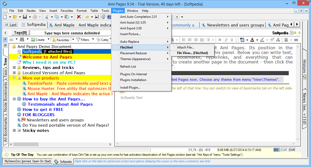Click the tree panel horizontal scrollbar thumb
This screenshot has height=167, width=311.
coord(26,144)
